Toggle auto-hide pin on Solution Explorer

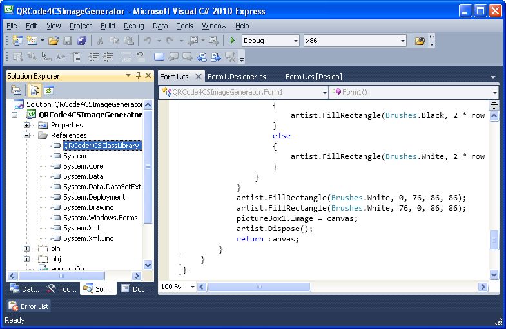tap(137, 76)
